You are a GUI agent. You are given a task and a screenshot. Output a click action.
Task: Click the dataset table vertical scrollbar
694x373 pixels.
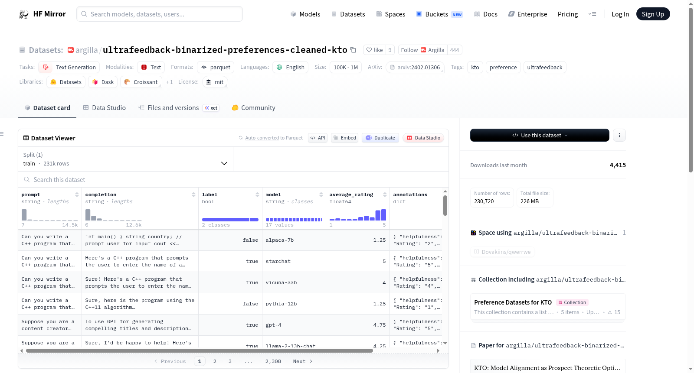(x=445, y=205)
